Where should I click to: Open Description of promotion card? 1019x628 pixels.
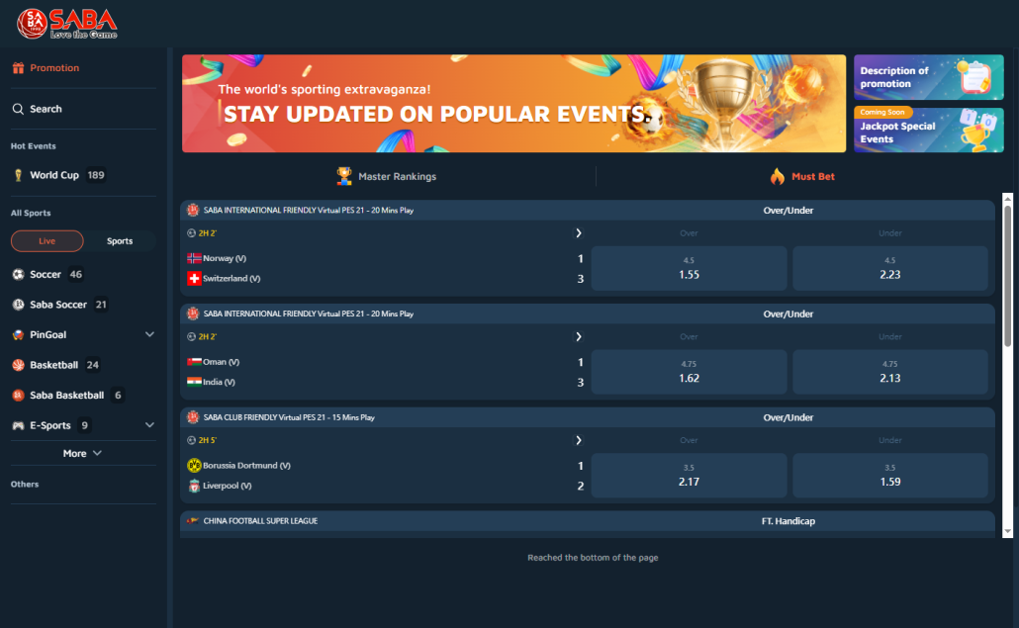[x=929, y=77]
